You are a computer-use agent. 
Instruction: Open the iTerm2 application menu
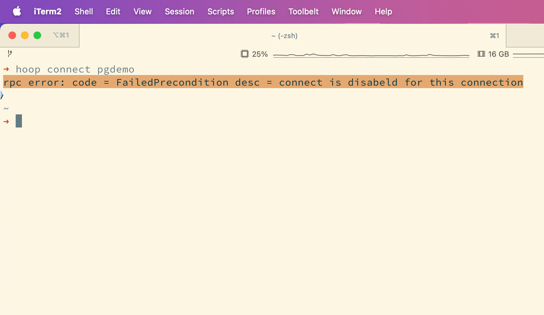(47, 12)
